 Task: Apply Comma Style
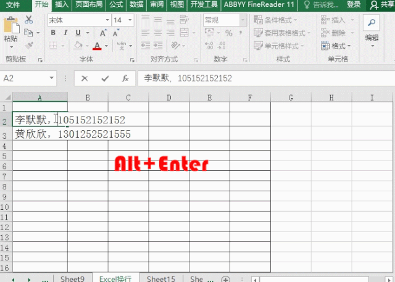(241, 33)
